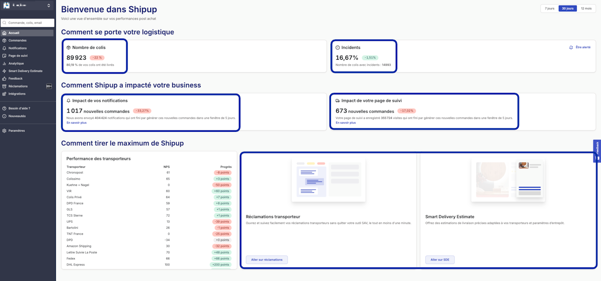Click the Aller sur réclamations button
This screenshot has width=601, height=281.
point(266,260)
